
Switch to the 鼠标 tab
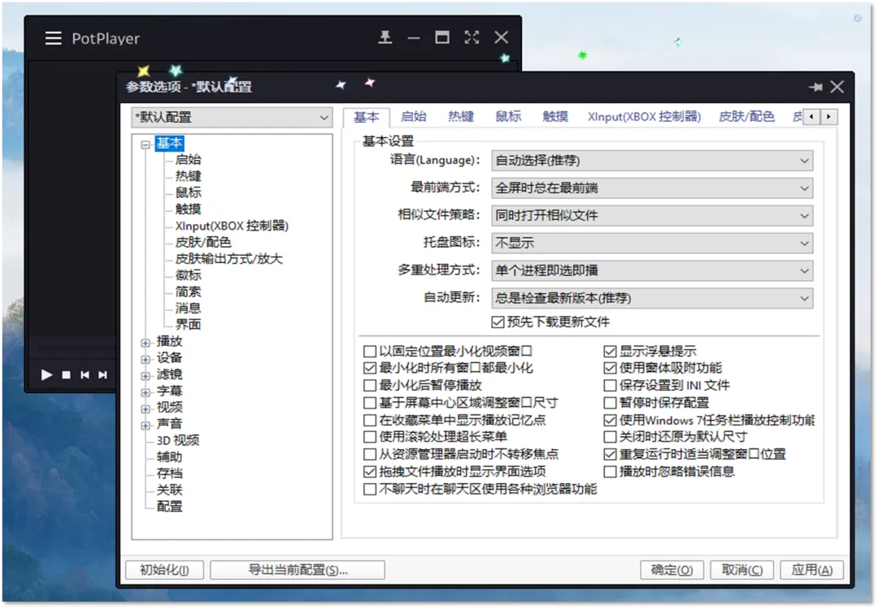pyautogui.click(x=508, y=116)
